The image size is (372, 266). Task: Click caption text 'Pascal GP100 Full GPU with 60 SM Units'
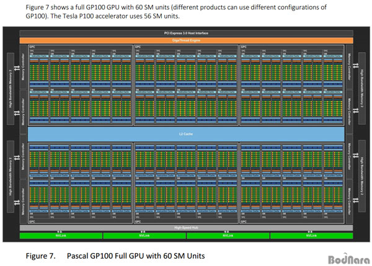(x=136, y=256)
